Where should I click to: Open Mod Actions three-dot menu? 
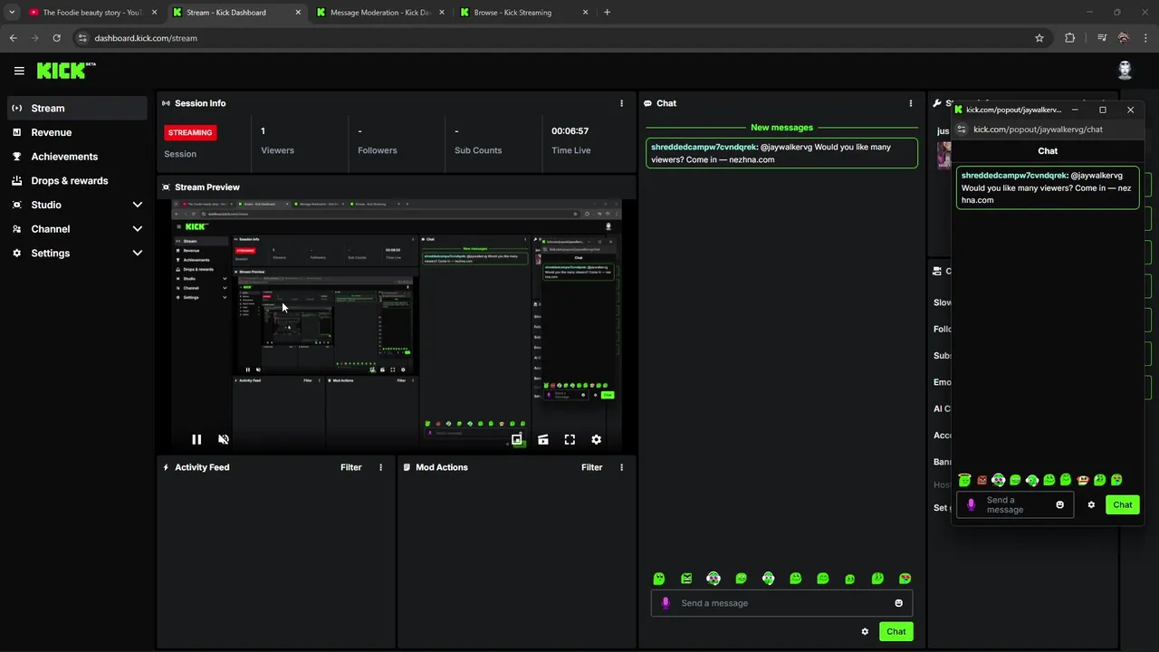click(x=621, y=467)
